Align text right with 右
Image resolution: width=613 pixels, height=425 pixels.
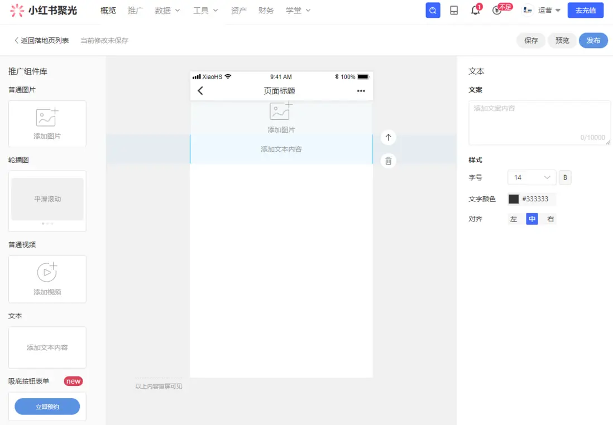tap(550, 219)
